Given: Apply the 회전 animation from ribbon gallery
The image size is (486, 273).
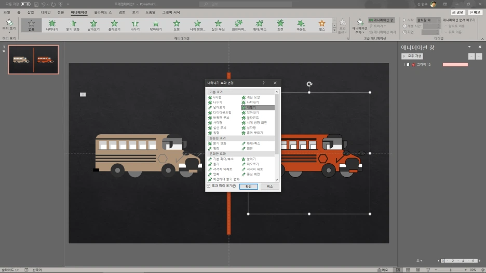Looking at the screenshot, I should pyautogui.click(x=280, y=25).
